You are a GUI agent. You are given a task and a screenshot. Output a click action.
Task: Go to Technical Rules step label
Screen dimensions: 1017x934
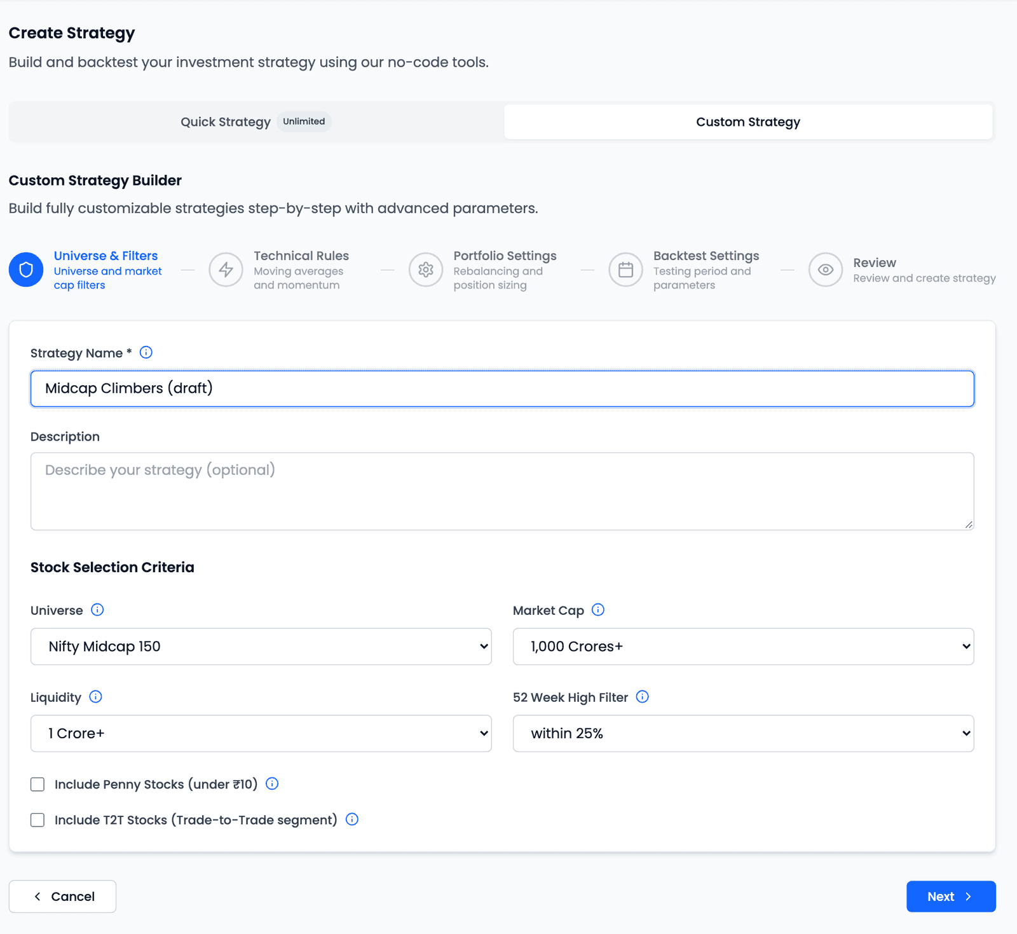(x=301, y=256)
